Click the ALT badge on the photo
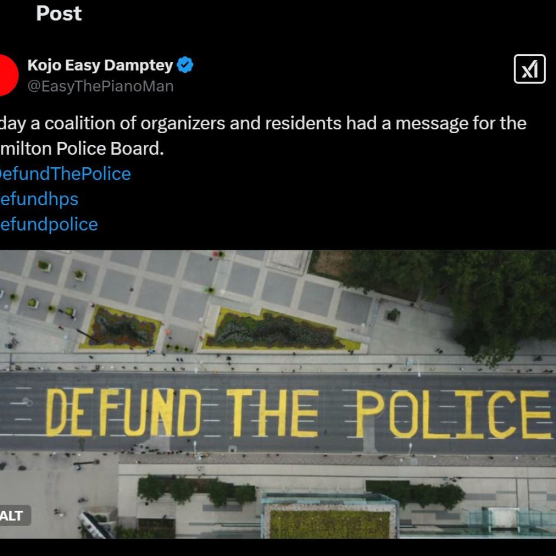Viewport: 556px width, 556px height. (13, 515)
